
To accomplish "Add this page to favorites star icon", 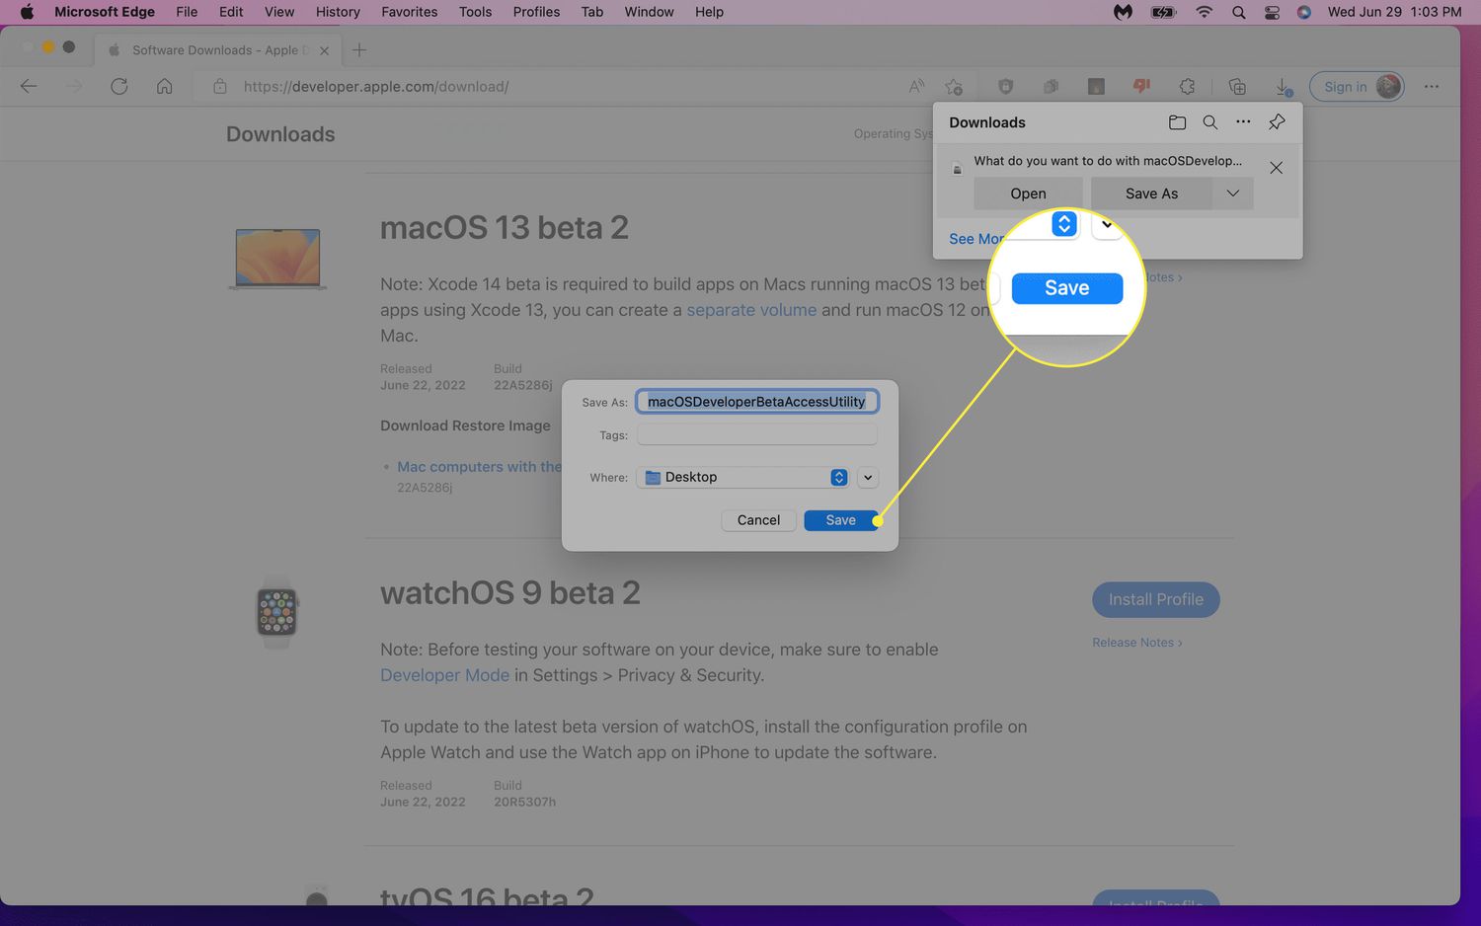I will pyautogui.click(x=953, y=87).
